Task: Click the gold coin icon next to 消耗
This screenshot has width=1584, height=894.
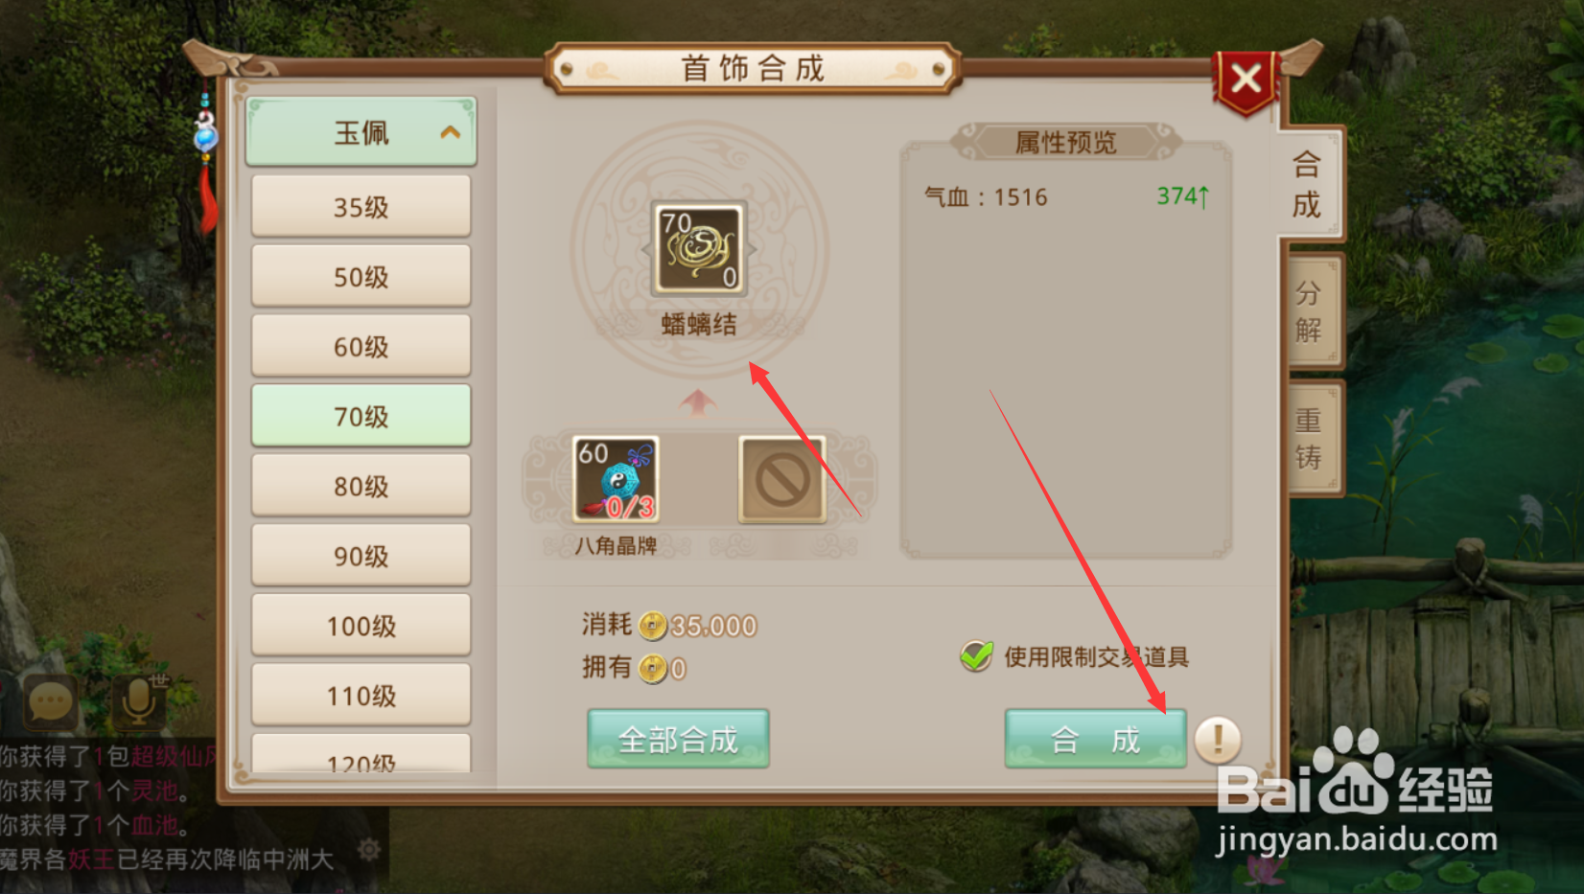Action: tap(652, 626)
